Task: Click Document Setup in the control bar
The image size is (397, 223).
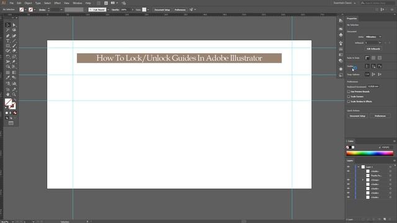Action: [x=162, y=10]
